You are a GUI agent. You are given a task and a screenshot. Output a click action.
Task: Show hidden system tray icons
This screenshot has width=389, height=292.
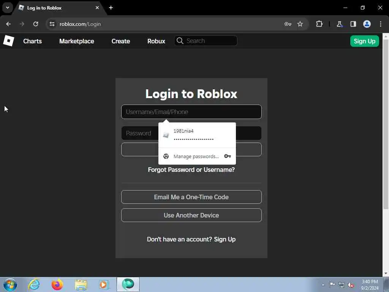323,285
